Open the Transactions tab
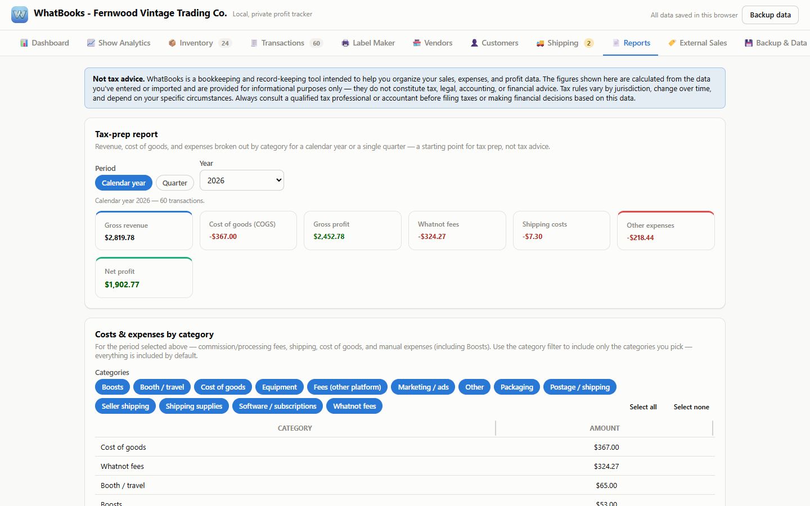The height and width of the screenshot is (506, 810). [286, 43]
